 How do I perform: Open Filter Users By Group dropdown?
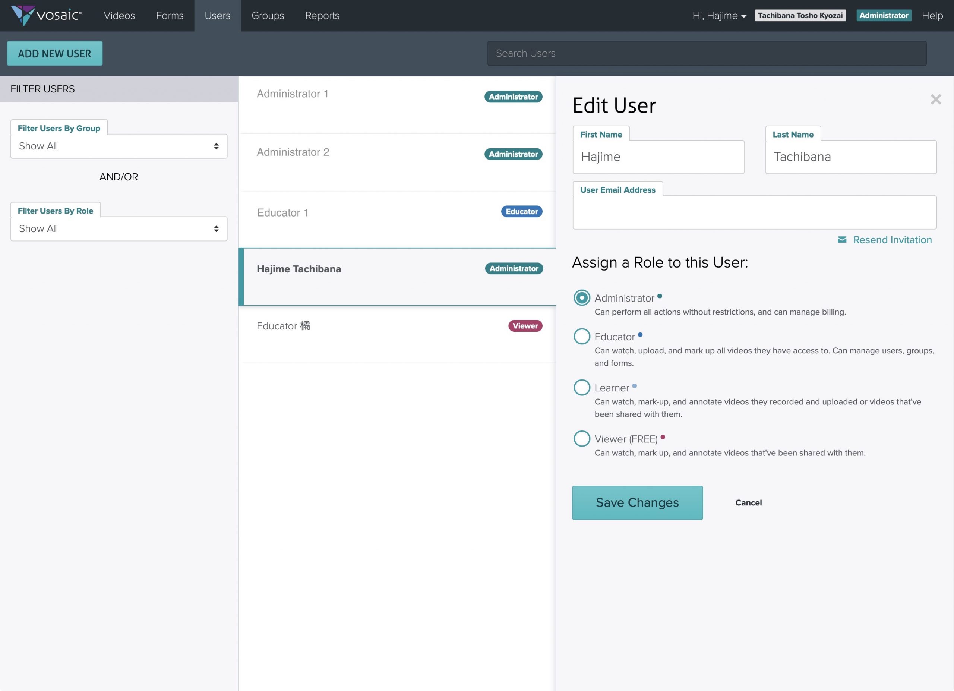[119, 146]
